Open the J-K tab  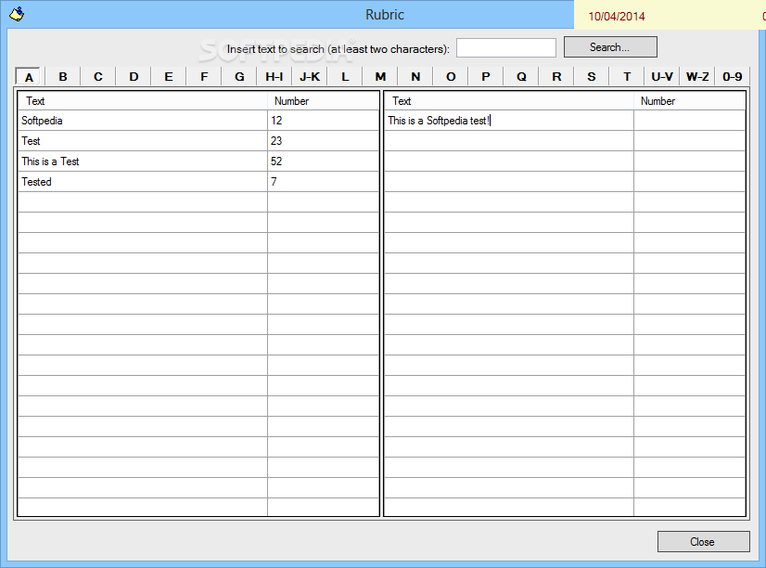pos(310,77)
